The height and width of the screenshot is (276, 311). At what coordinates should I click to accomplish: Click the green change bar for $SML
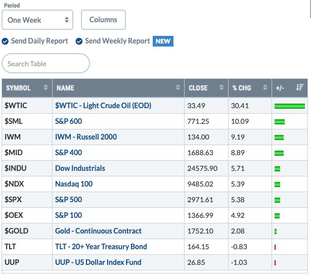(280, 122)
